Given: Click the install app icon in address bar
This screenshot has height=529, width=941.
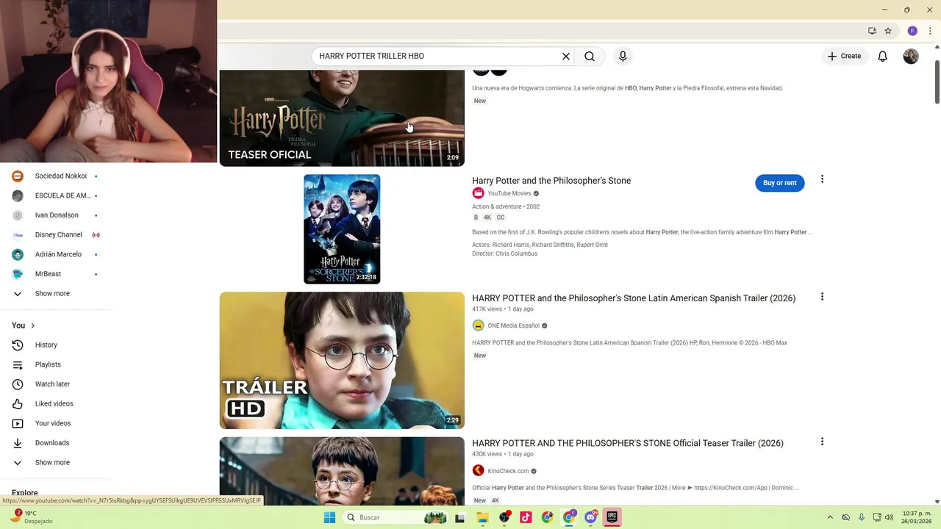Looking at the screenshot, I should tap(872, 31).
